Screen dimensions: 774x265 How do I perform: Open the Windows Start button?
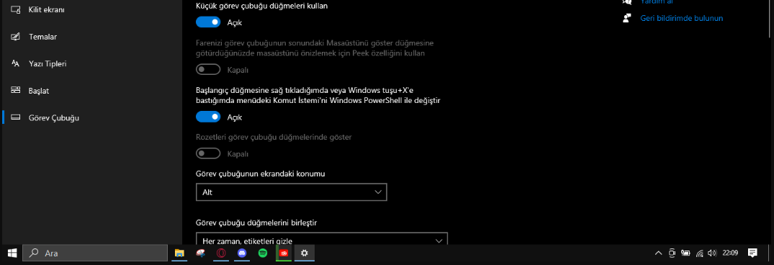pos(12,253)
